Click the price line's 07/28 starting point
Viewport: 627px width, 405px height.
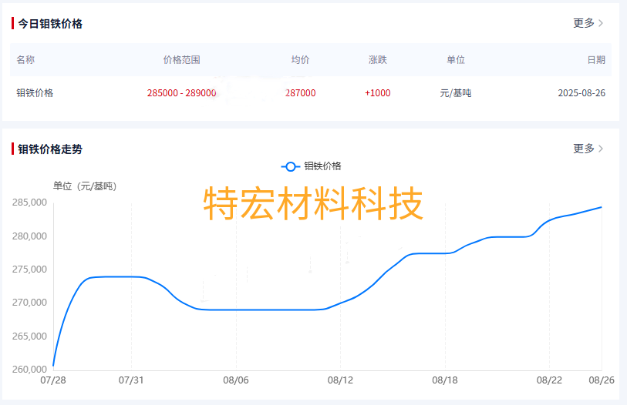coord(53,365)
